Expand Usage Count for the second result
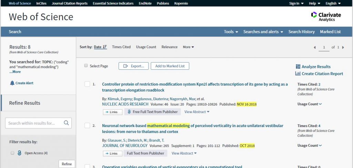The height and width of the screenshot is (168, 353). pos(310,145)
